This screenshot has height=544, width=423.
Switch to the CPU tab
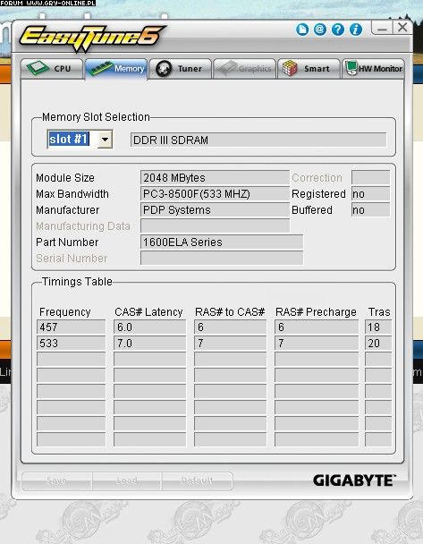[52, 69]
